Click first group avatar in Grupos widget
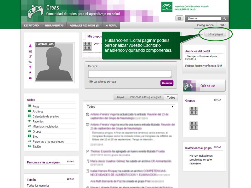Screen dimensions: 251x188 click(x=194, y=111)
